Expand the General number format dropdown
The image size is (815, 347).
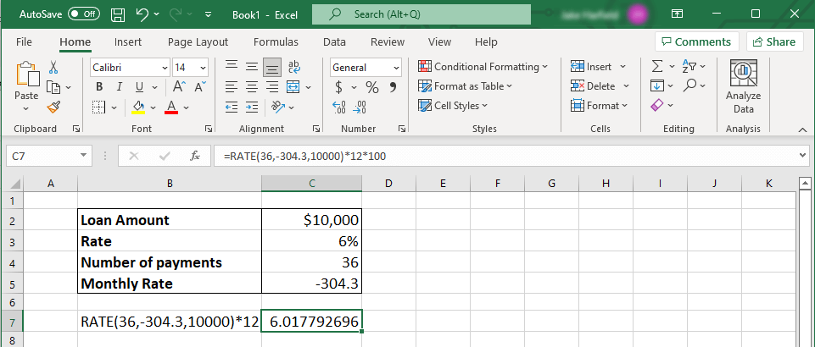[x=396, y=67]
